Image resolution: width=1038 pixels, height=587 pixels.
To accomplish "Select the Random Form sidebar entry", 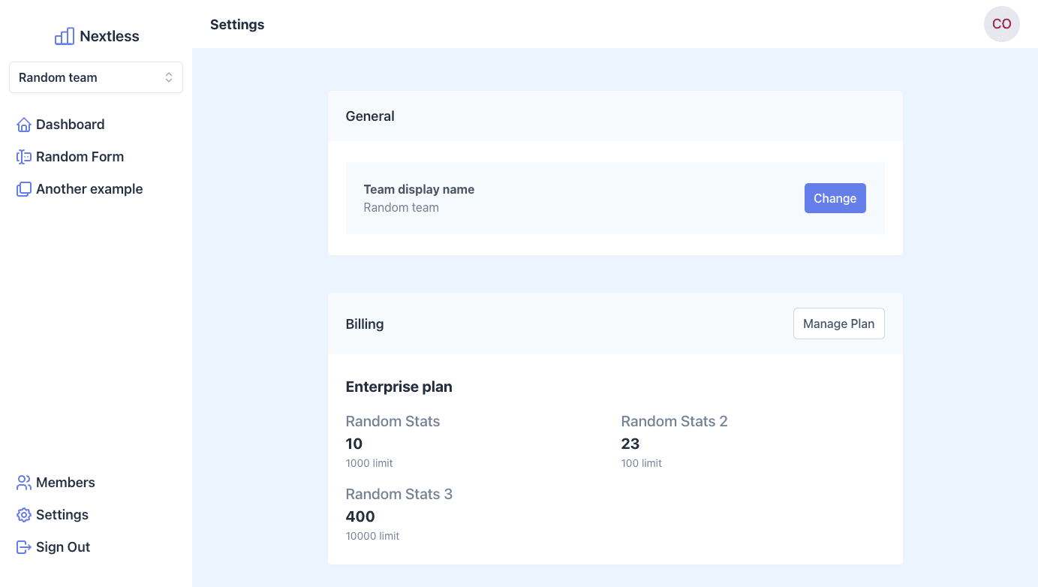I will 80,156.
